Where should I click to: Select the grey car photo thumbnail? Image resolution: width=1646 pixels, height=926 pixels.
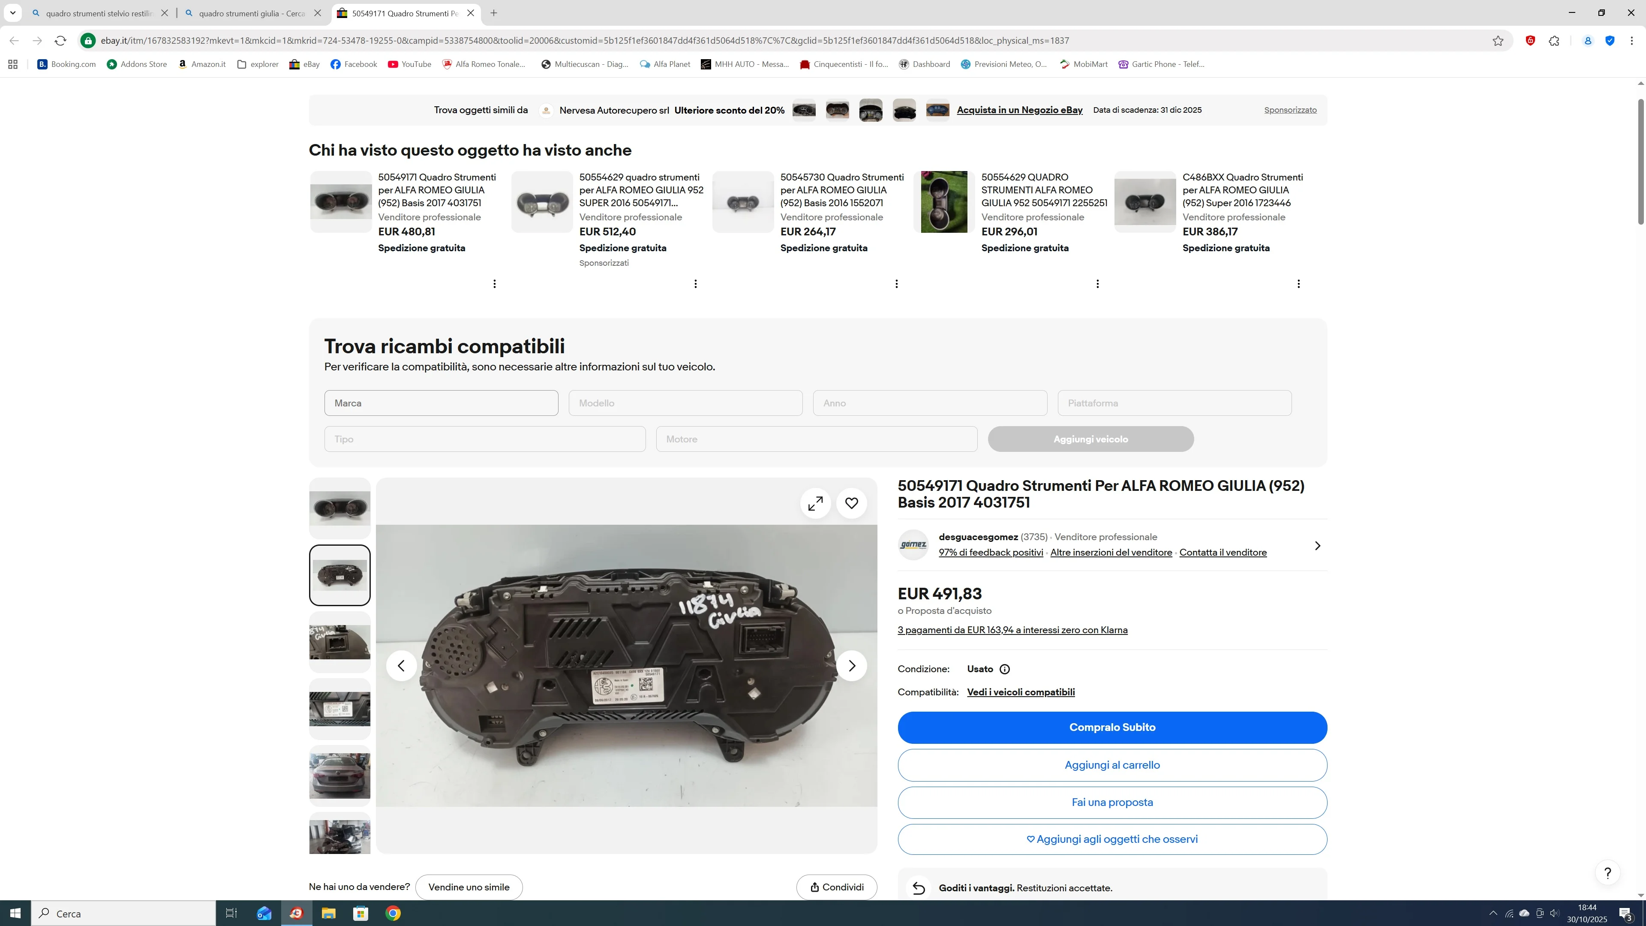(x=339, y=775)
